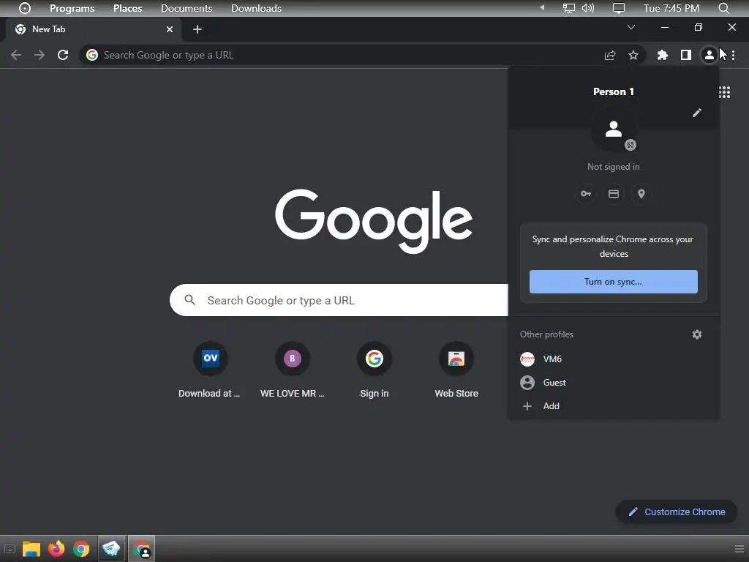Open the volume speaker icon
The width and height of the screenshot is (749, 562).
point(588,8)
